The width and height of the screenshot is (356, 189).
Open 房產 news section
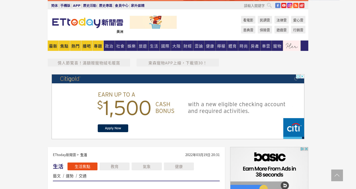255,46
